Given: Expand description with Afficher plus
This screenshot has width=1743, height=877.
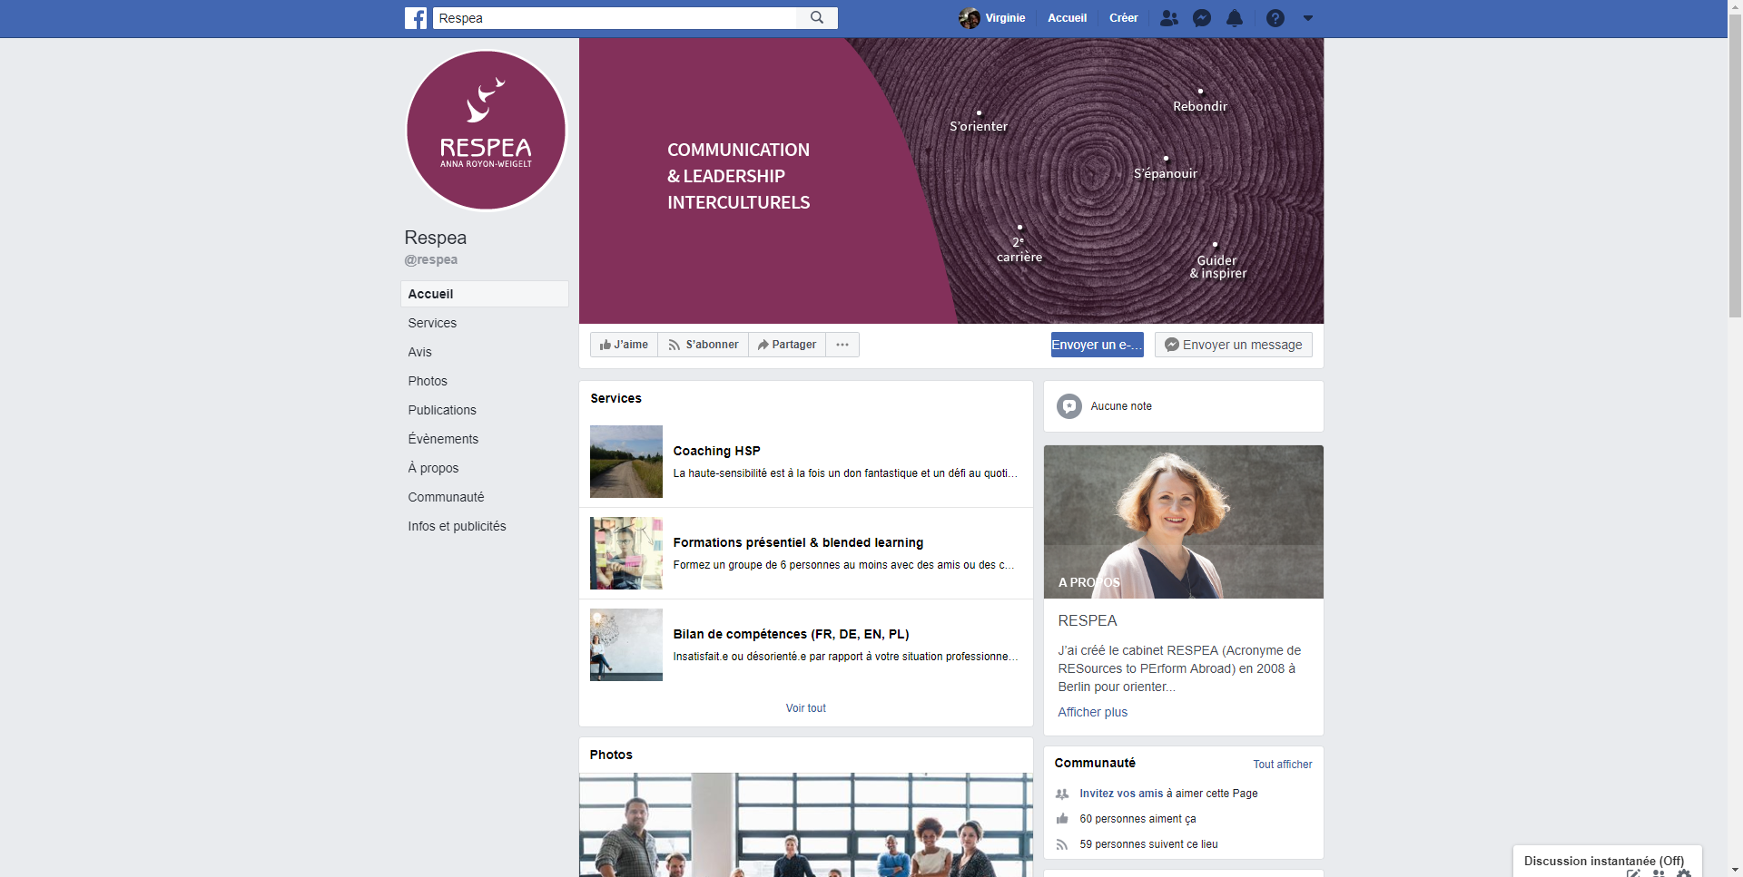Looking at the screenshot, I should click(1092, 712).
